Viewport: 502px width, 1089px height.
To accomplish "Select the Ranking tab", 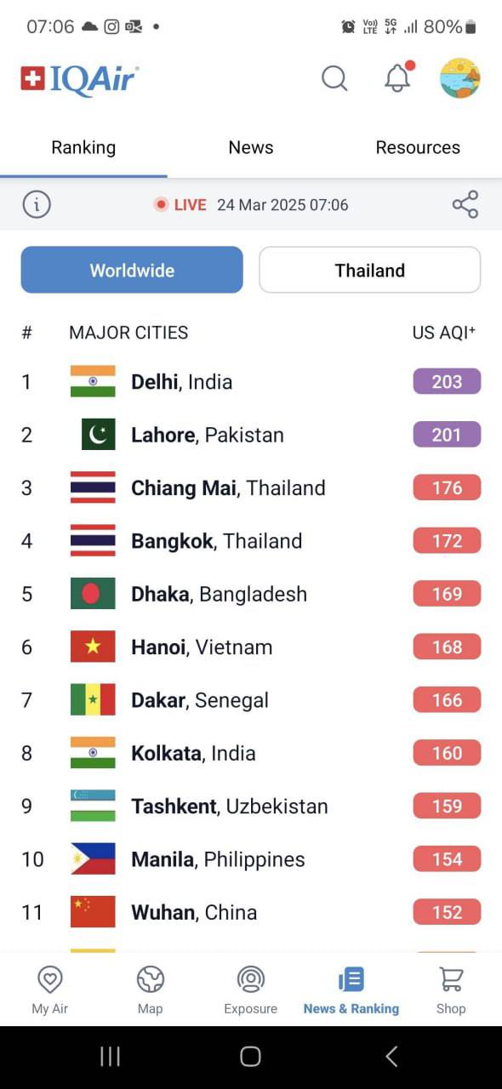I will [83, 147].
